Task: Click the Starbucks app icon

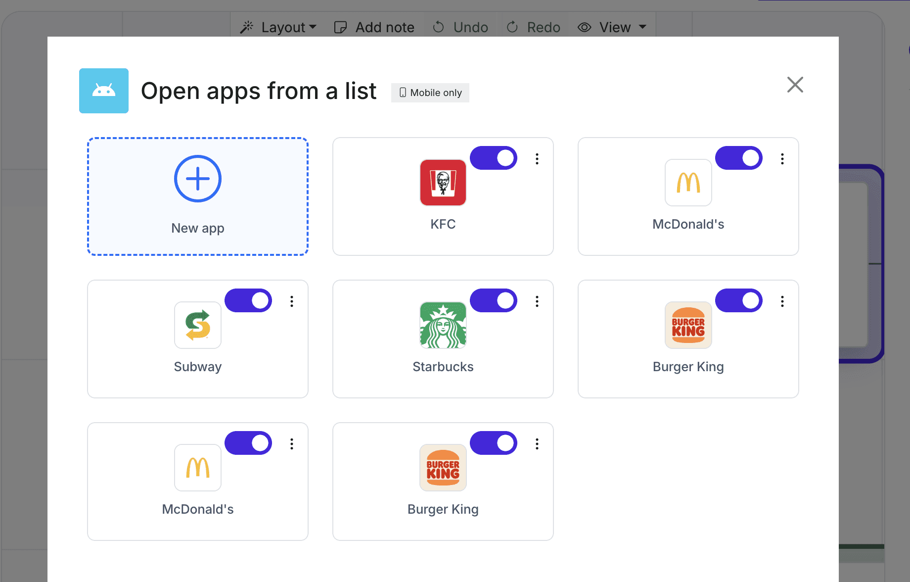Action: 443,325
